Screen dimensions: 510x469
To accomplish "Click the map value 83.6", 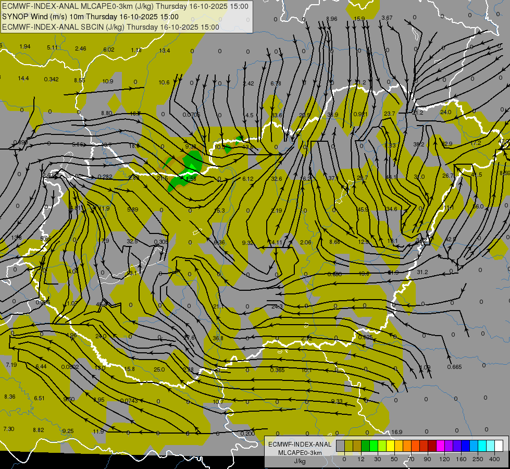I will click(277, 115).
